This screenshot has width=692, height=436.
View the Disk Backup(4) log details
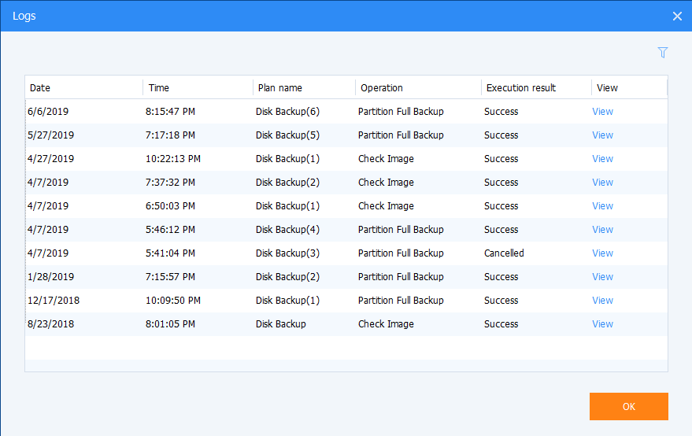[x=602, y=230]
